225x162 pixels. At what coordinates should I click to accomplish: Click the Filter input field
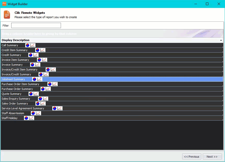(x=36, y=25)
